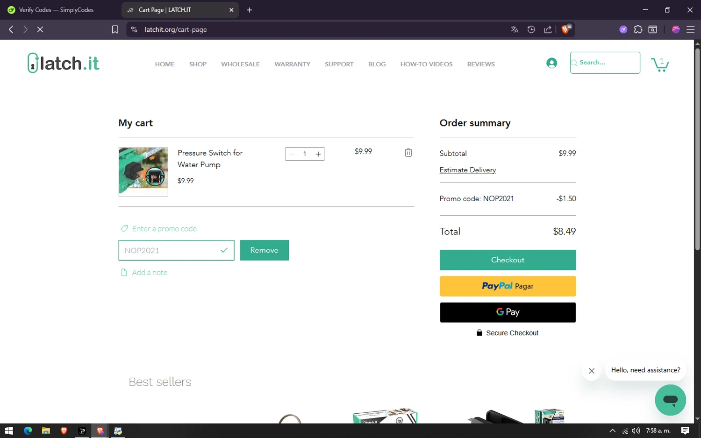Viewport: 701px width, 438px height.
Task: Open the BLOG page
Action: tap(377, 64)
